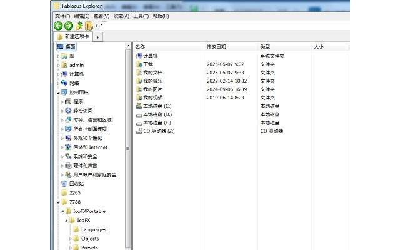Click the 计算机 icon in file list
Screen dimensions: 400x250
coord(139,56)
